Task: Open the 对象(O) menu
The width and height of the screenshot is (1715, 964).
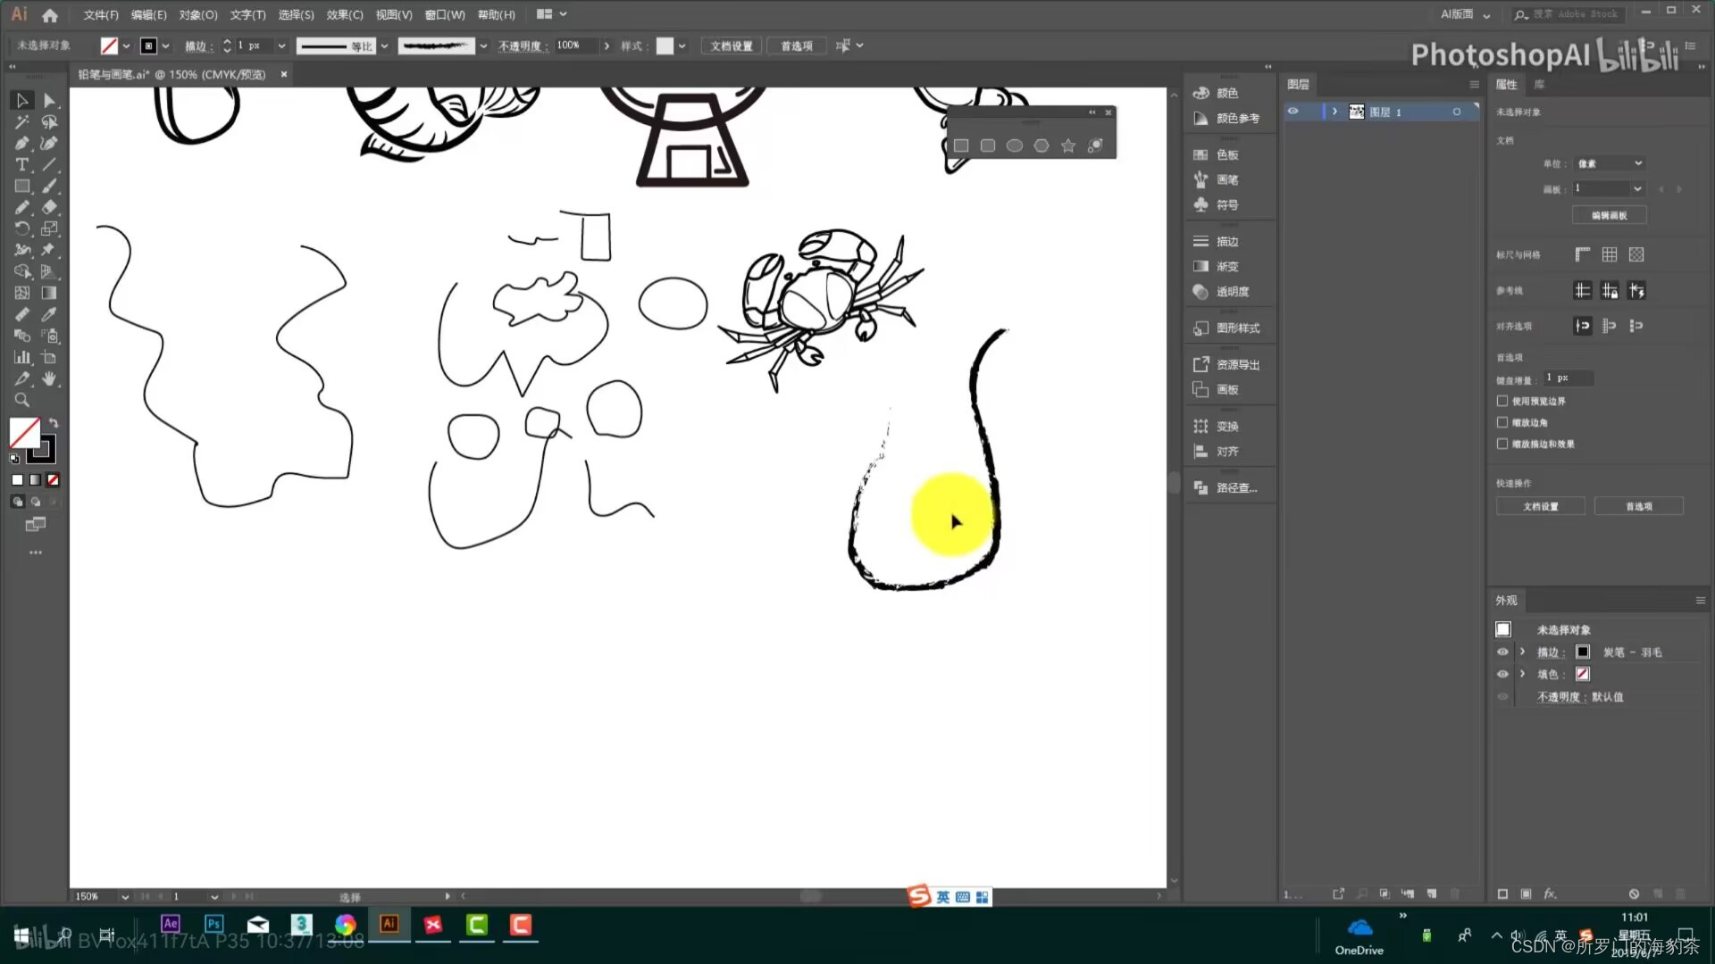Action: [x=198, y=14]
